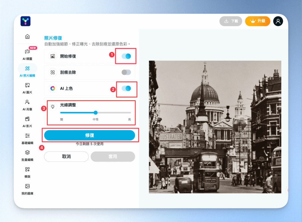This screenshot has width=302, height=222.
Task: Click the 今日剩餘 5 次使用 text
Action: point(90,144)
